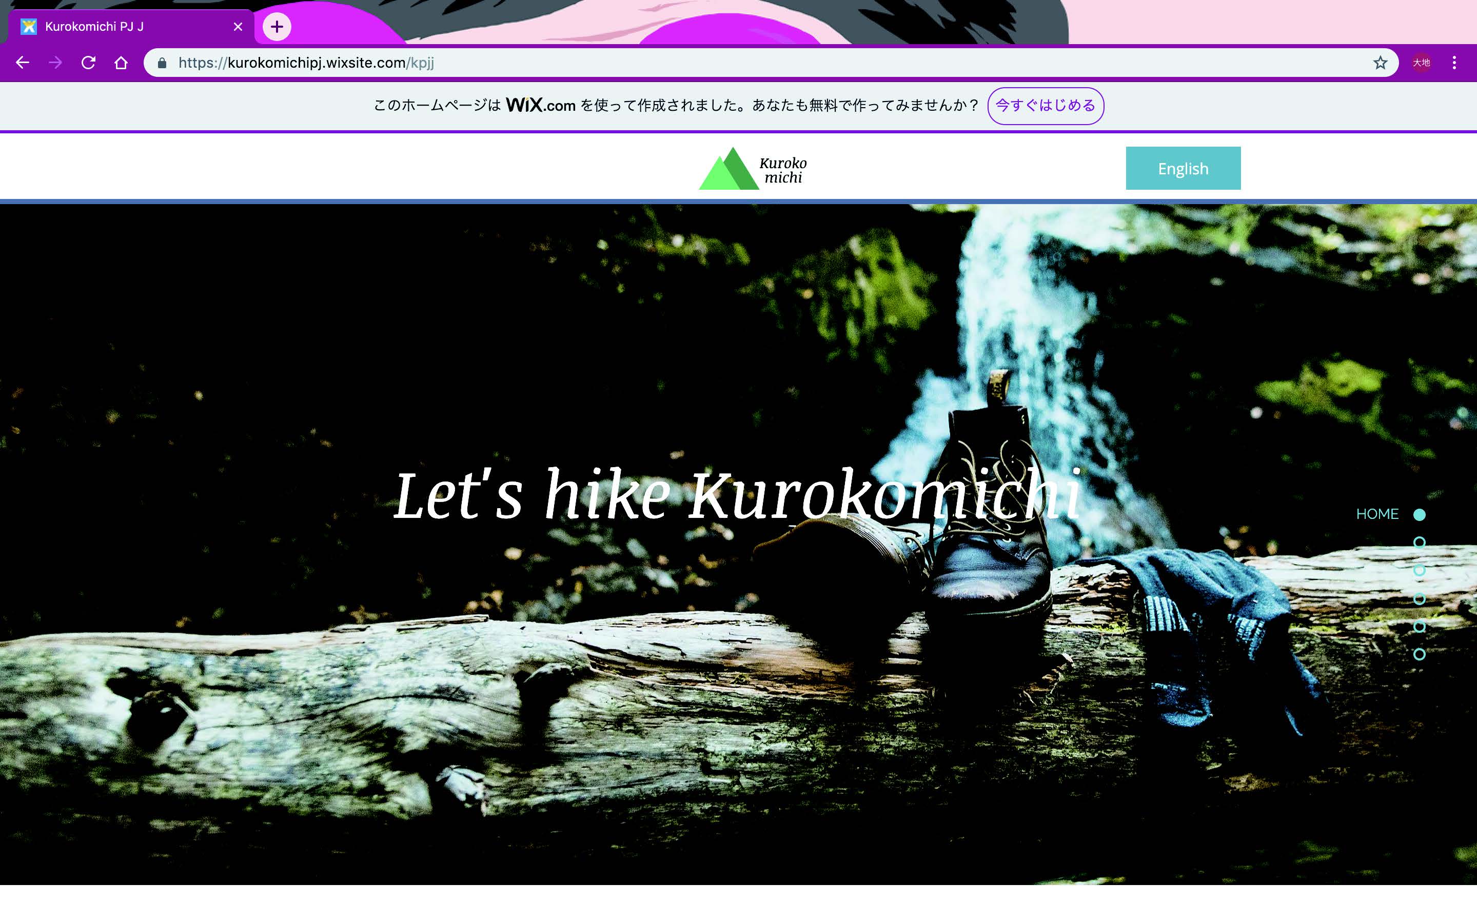Click the Wix banner Japanese promo text
1477x923 pixels.
pos(677,106)
